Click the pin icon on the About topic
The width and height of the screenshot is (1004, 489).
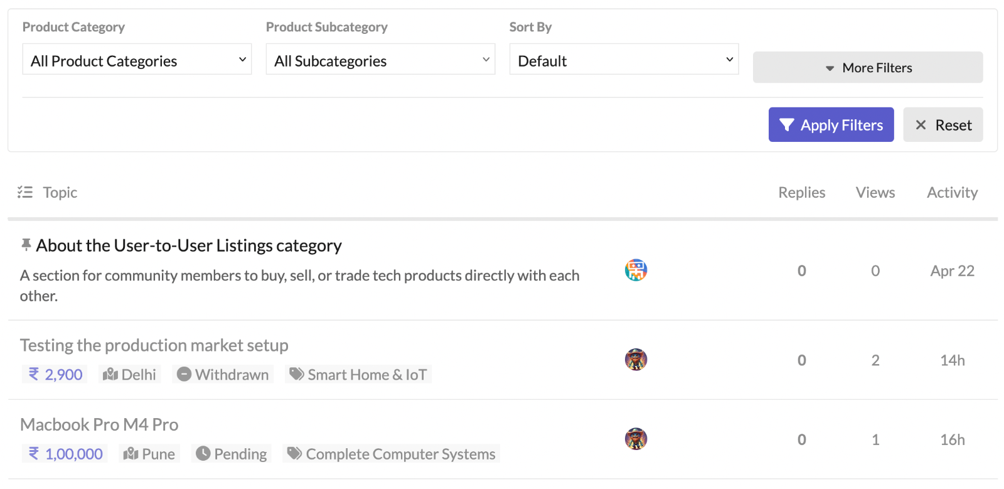point(26,245)
